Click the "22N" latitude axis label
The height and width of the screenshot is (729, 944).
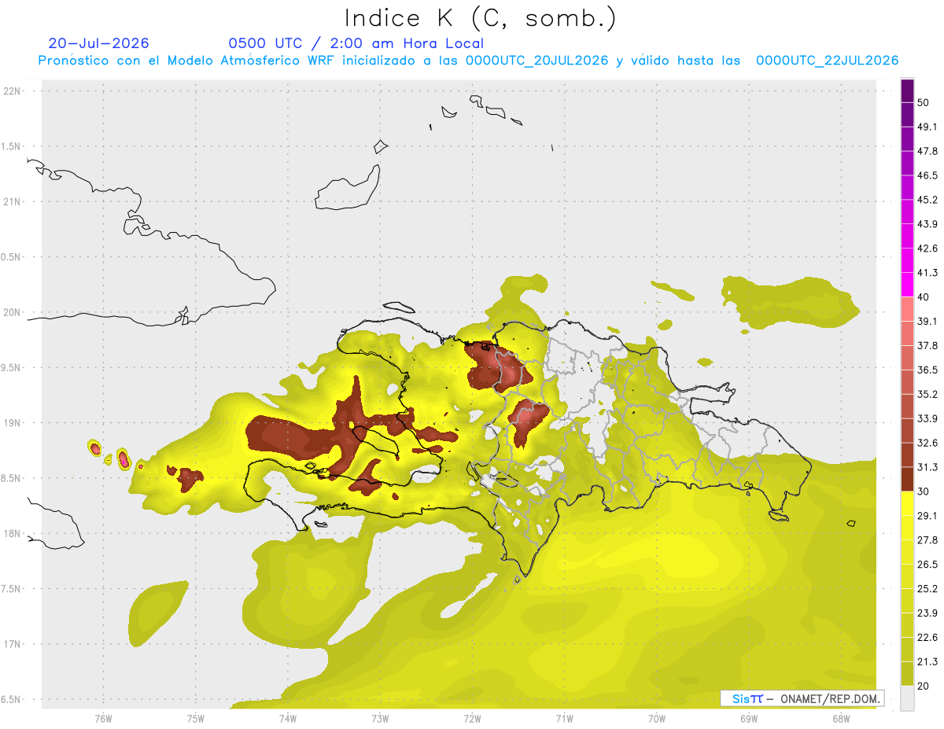point(13,91)
